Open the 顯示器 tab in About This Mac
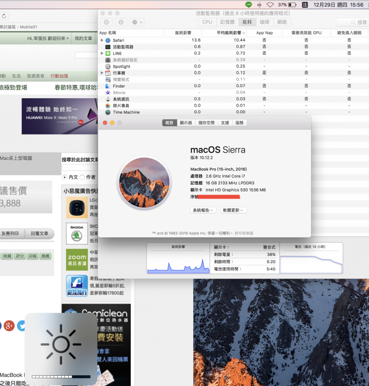The height and width of the screenshot is (386, 369). (x=186, y=122)
